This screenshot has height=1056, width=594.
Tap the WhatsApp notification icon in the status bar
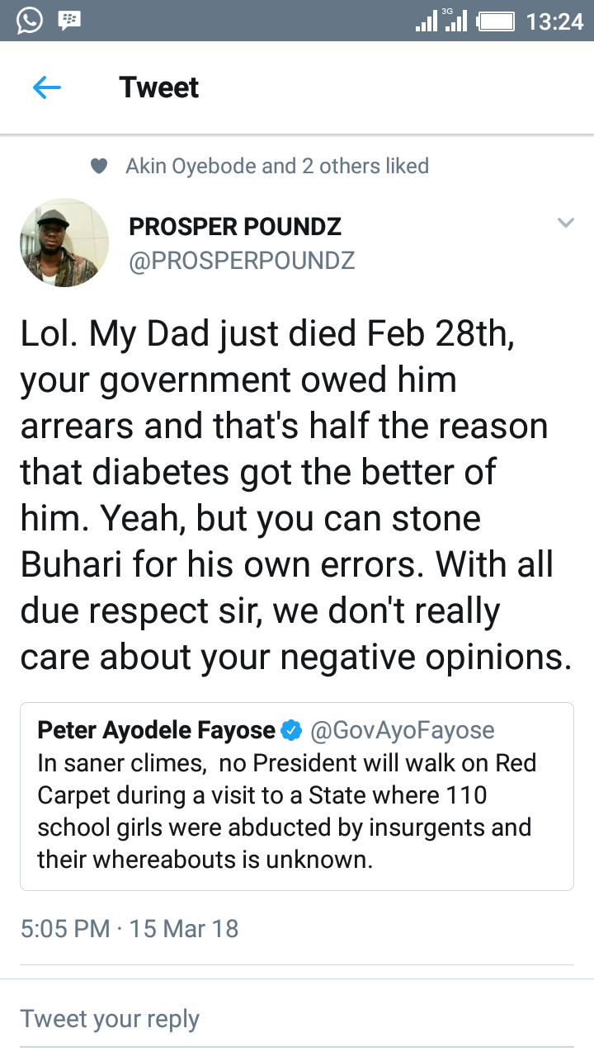(29, 20)
